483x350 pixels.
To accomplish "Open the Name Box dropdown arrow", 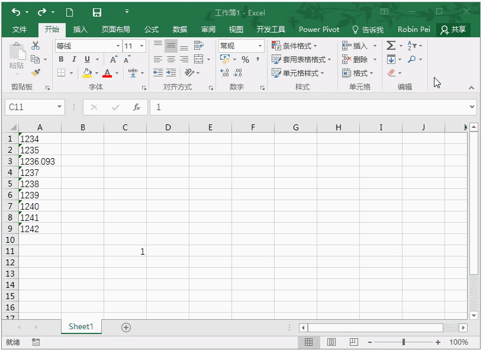I will click(59, 107).
